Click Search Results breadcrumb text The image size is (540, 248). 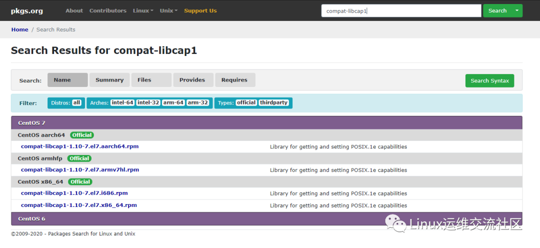(56, 29)
